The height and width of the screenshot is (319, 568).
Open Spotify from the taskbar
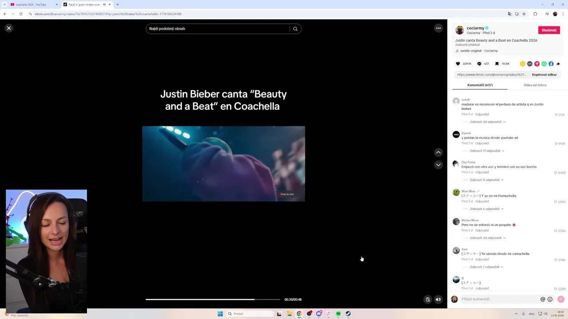coord(338,314)
